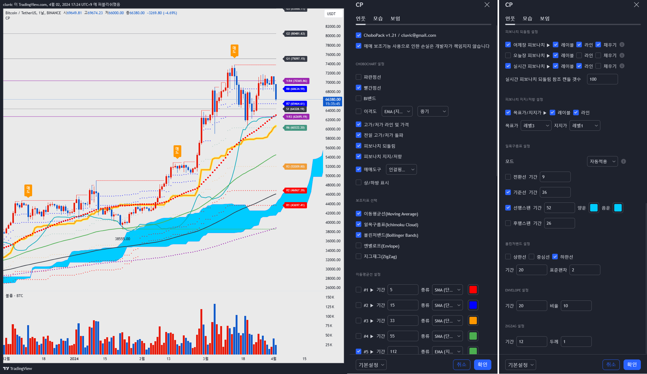
Task: Click the 확인 button in left dialog
Action: pyautogui.click(x=482, y=365)
